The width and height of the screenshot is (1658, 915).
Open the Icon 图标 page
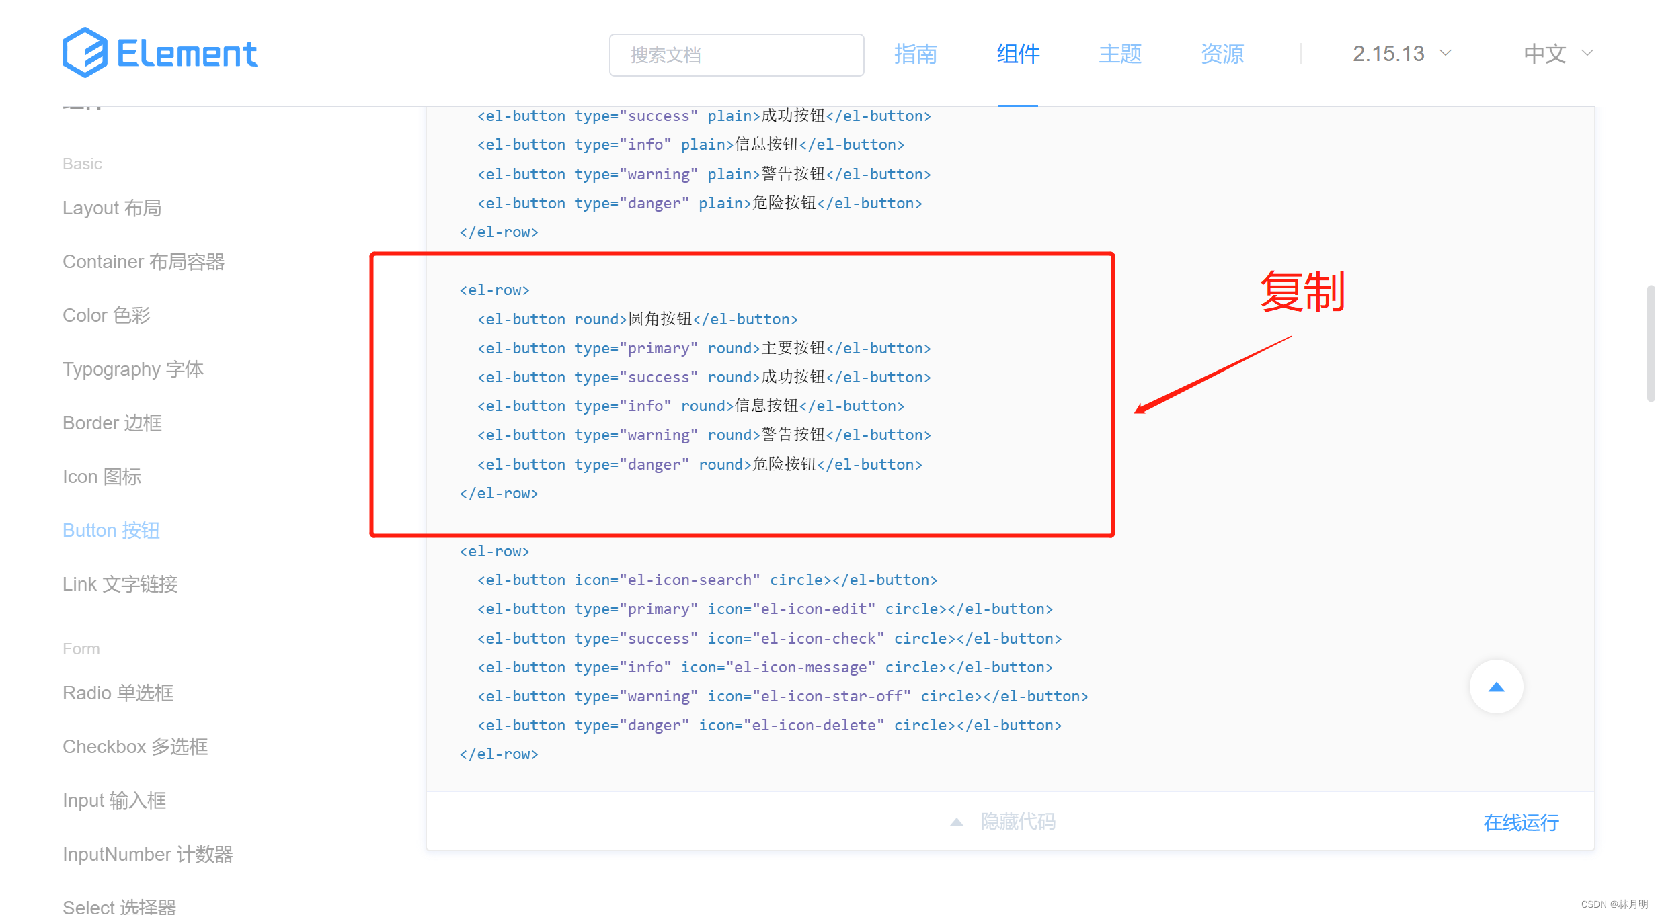[102, 477]
